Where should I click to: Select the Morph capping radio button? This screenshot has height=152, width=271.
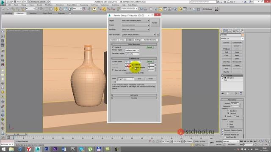225,116
